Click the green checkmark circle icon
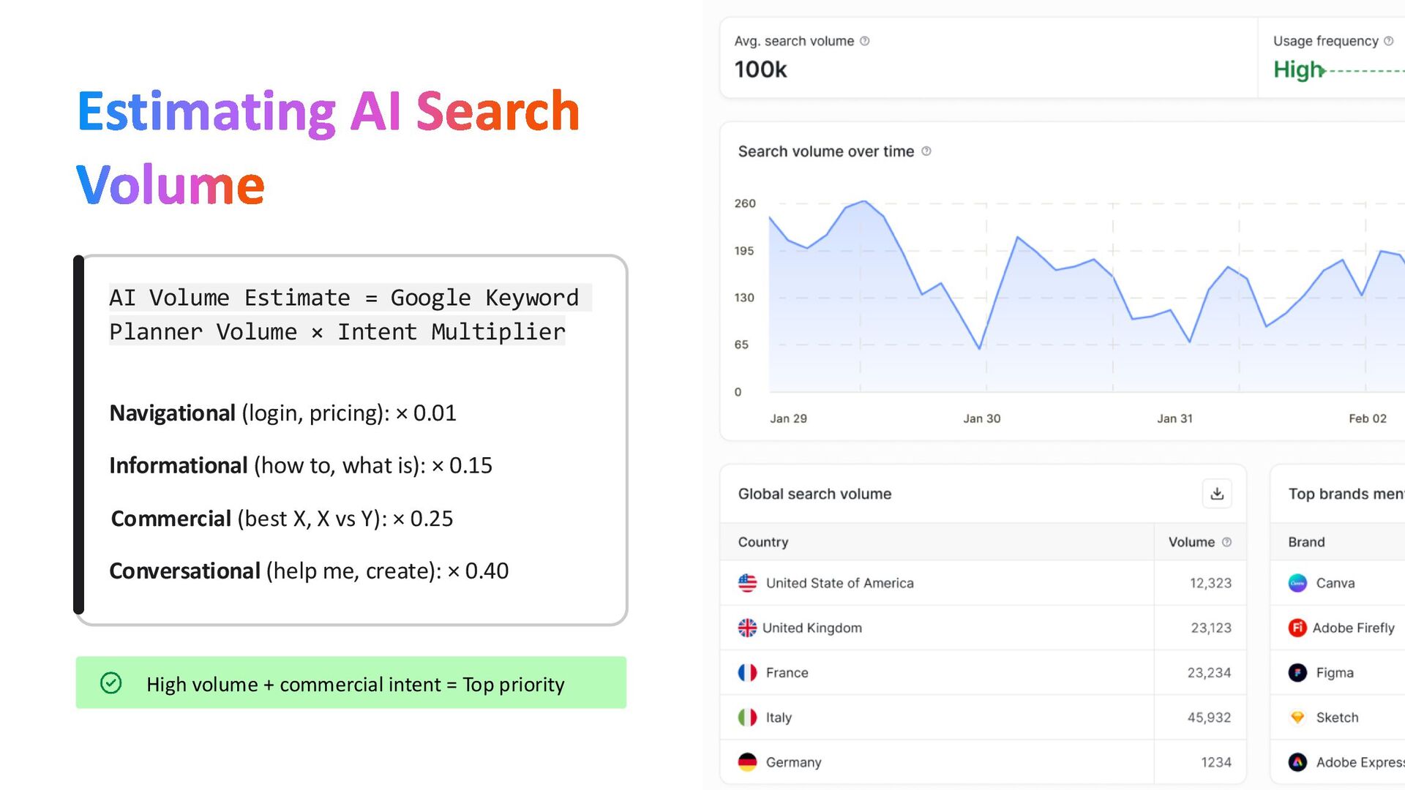Image resolution: width=1405 pixels, height=790 pixels. pyautogui.click(x=110, y=683)
